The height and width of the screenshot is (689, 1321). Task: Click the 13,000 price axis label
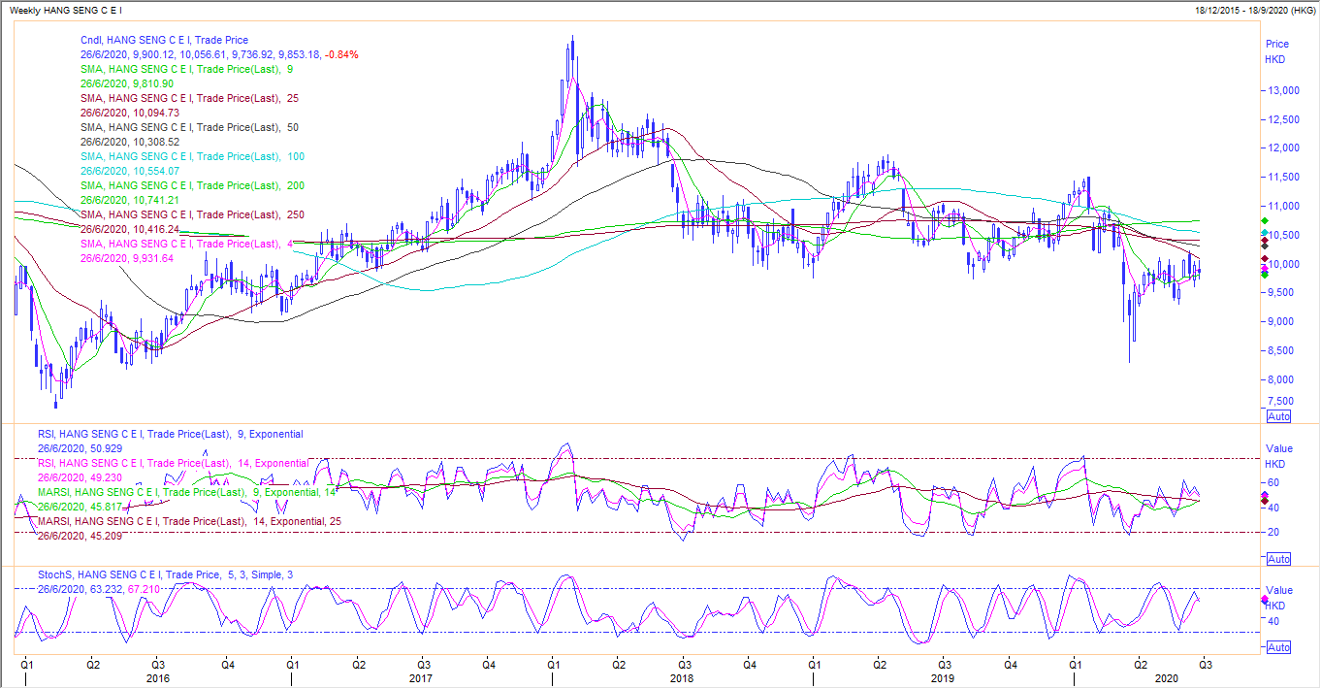click(x=1285, y=90)
